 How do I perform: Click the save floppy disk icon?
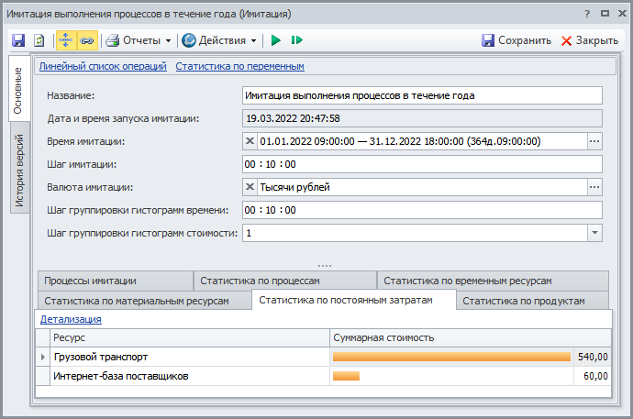pos(18,40)
